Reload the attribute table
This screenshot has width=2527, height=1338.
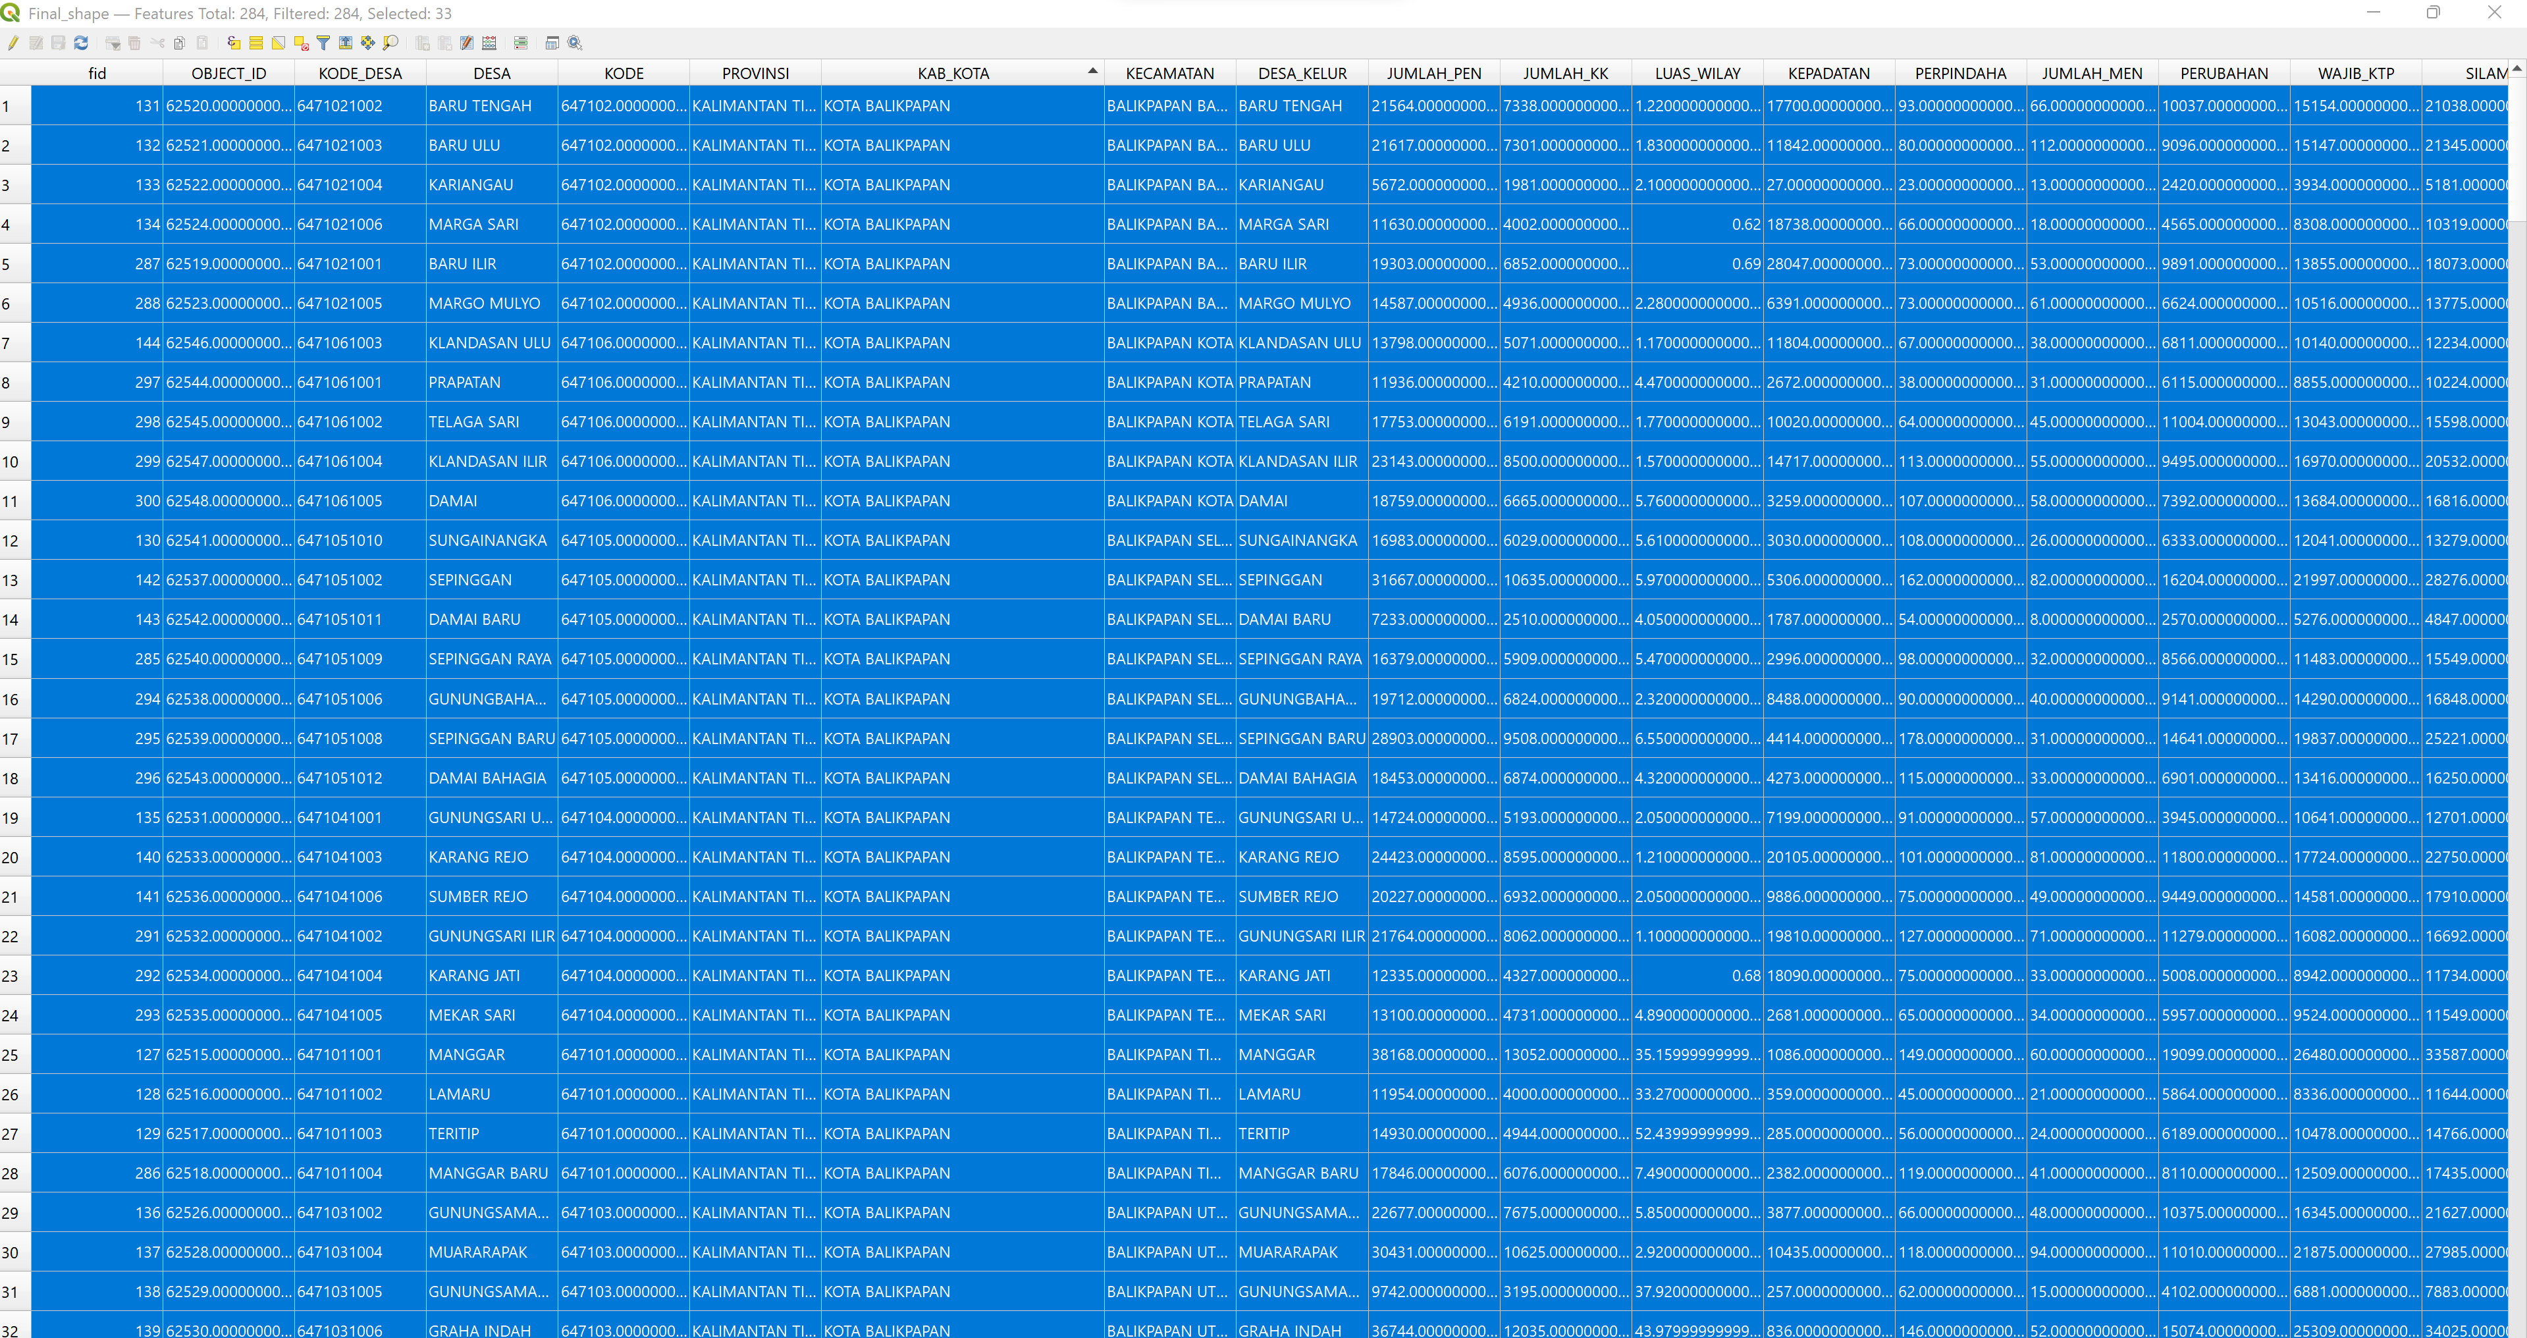click(80, 43)
